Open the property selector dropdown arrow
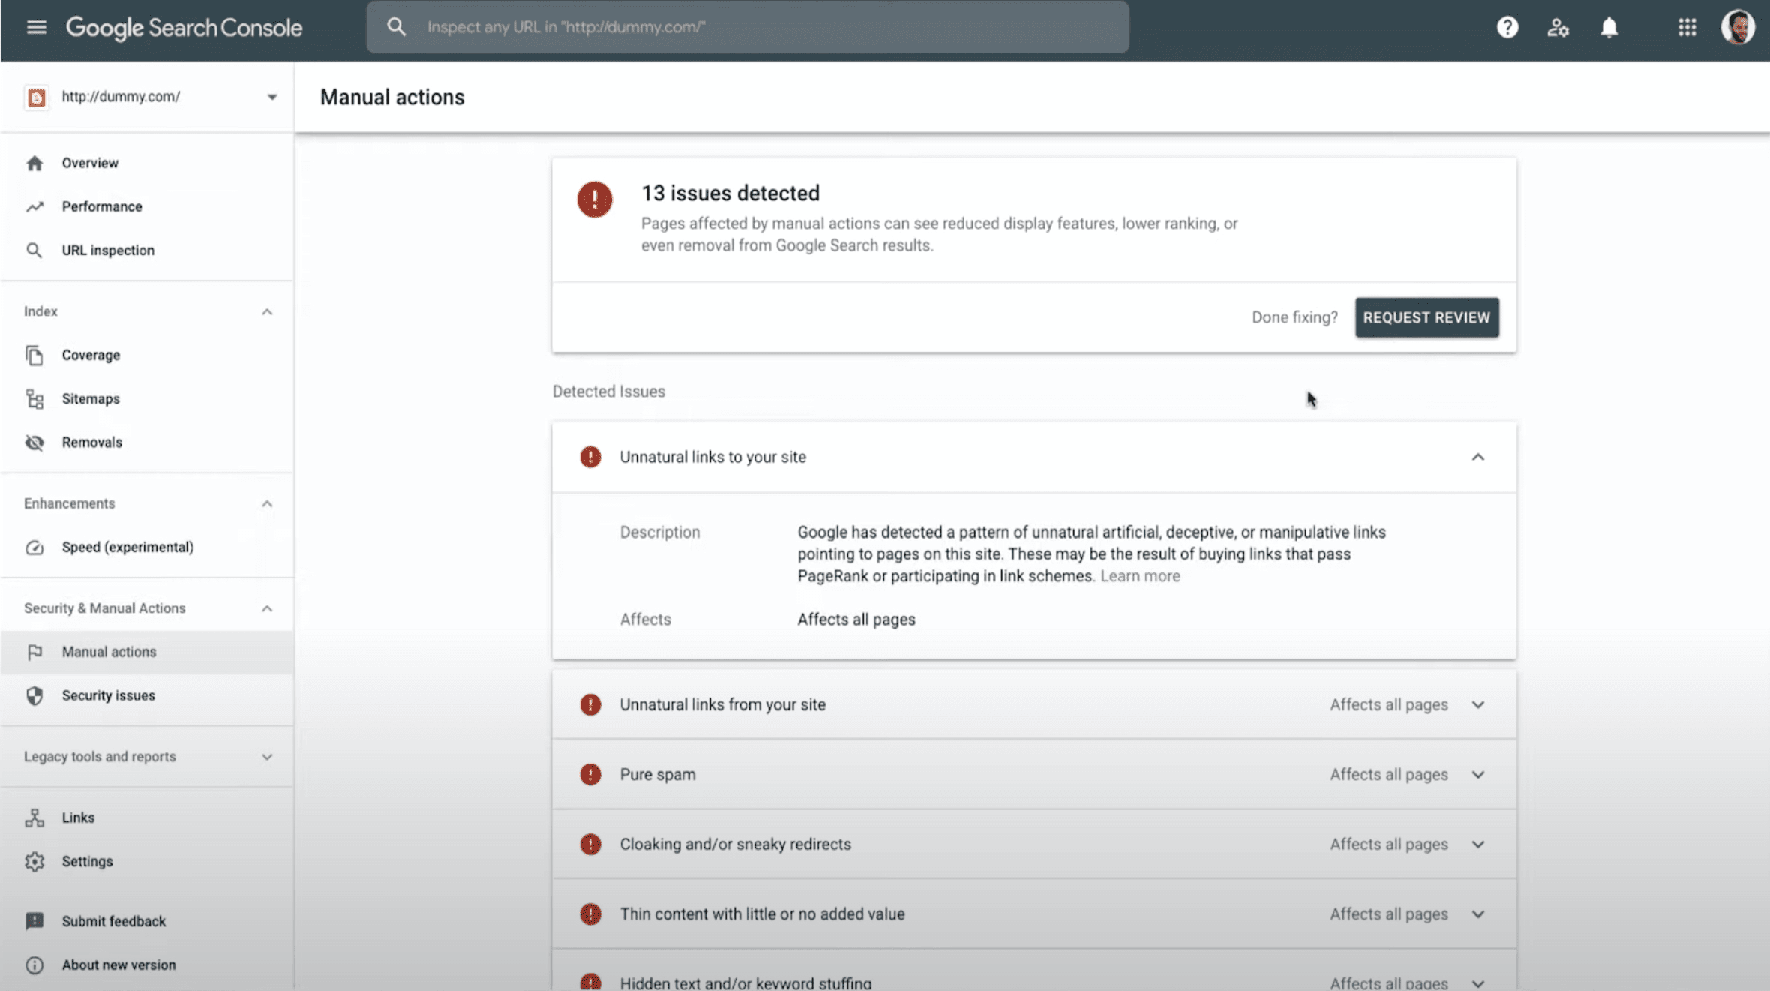 pos(271,97)
